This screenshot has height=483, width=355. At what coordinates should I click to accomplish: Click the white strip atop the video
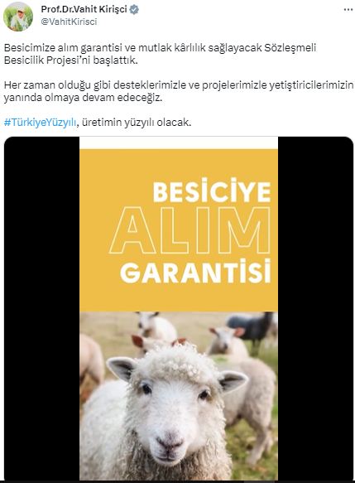coord(179,143)
